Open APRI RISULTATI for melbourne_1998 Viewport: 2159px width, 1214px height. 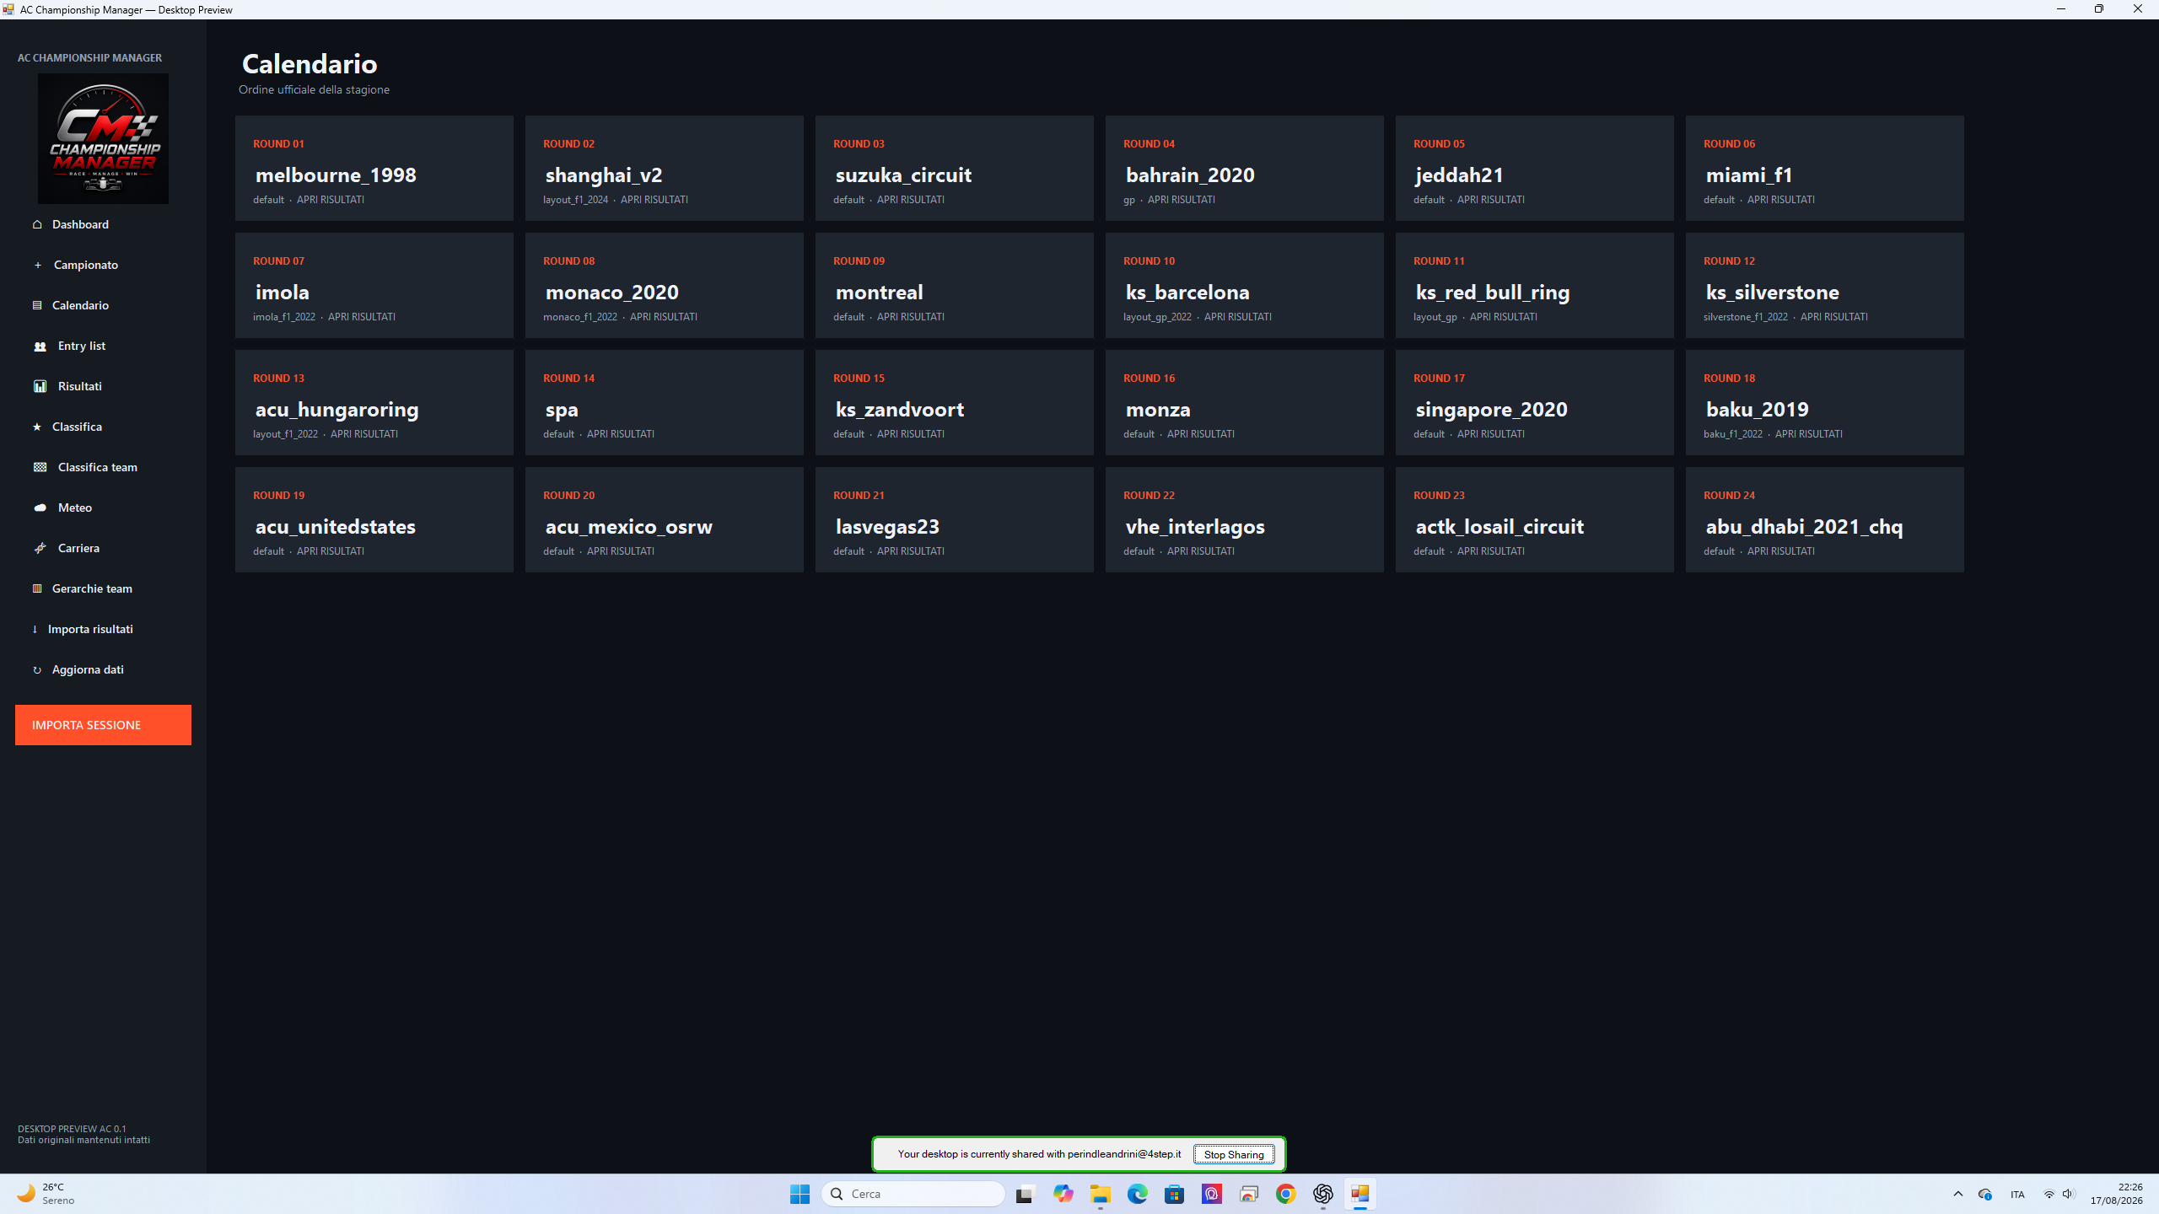click(331, 200)
